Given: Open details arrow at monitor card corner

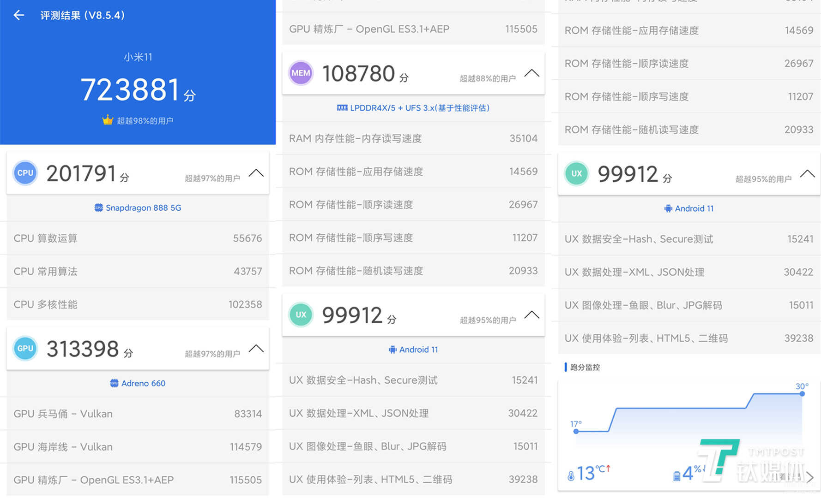Looking at the screenshot, I should coord(810,477).
